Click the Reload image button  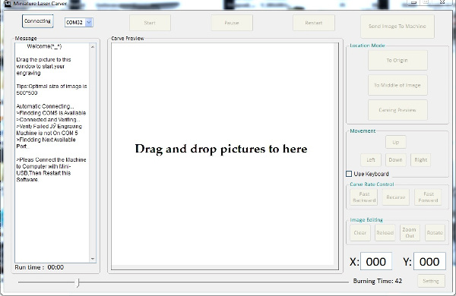click(385, 233)
